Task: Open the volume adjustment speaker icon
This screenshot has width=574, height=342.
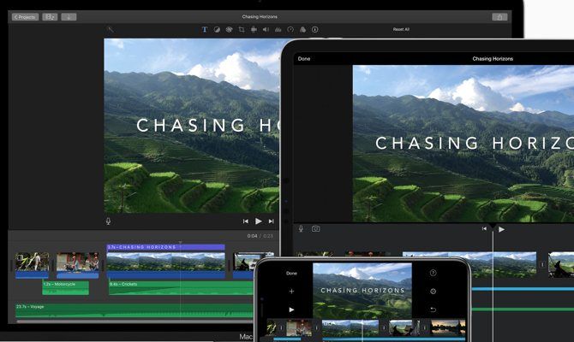Action: coord(266,29)
